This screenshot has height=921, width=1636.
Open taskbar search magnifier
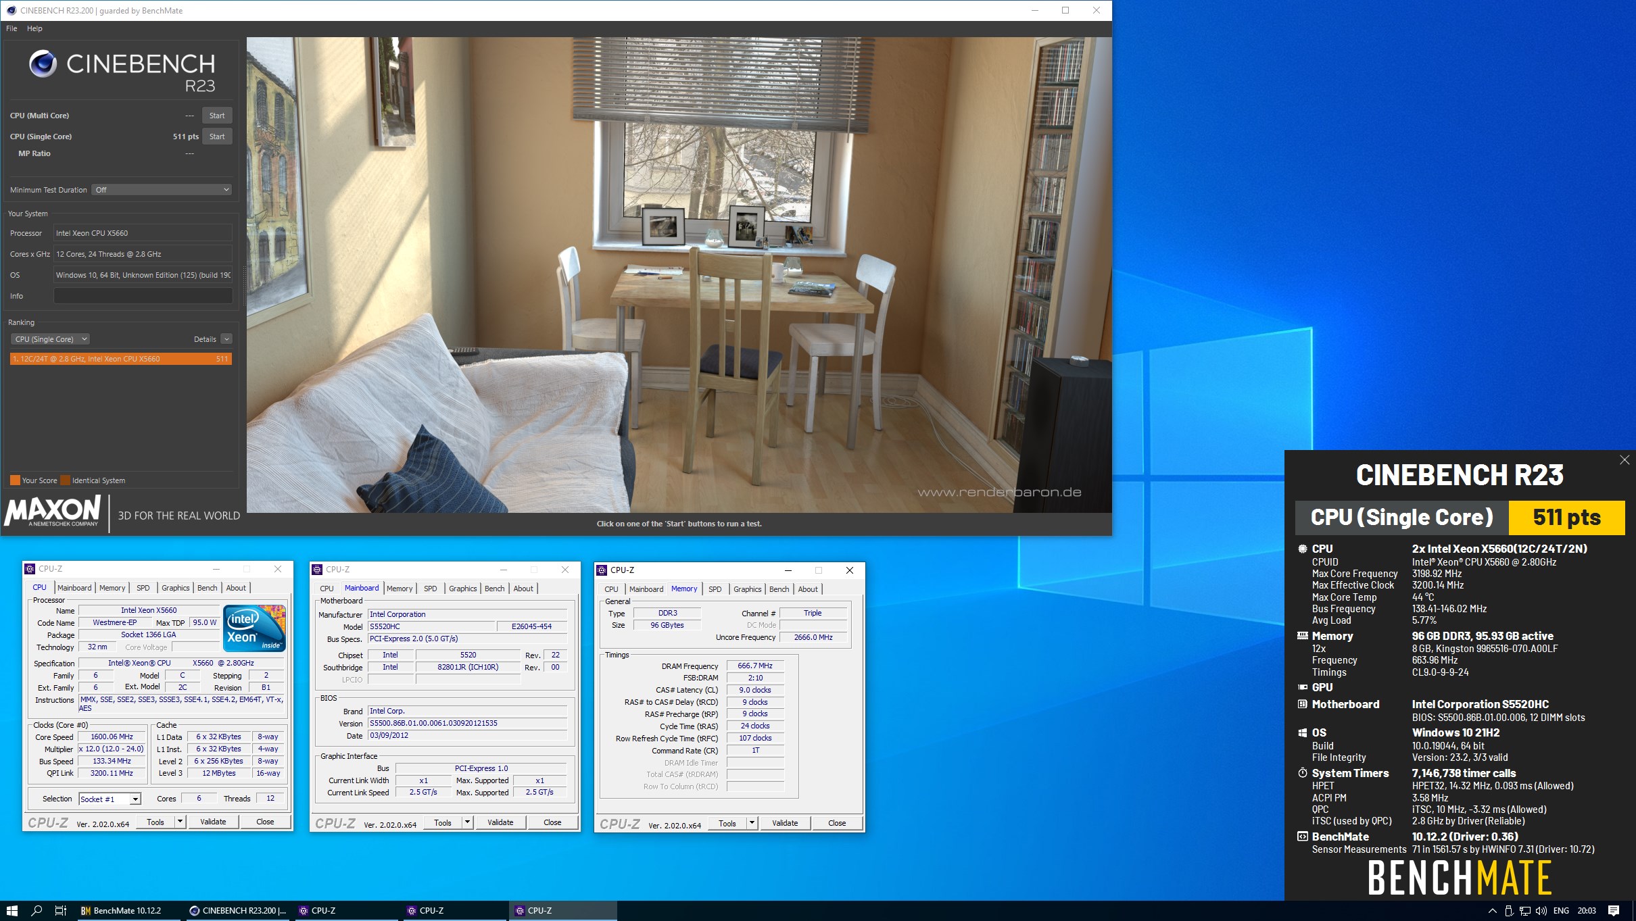click(x=37, y=910)
